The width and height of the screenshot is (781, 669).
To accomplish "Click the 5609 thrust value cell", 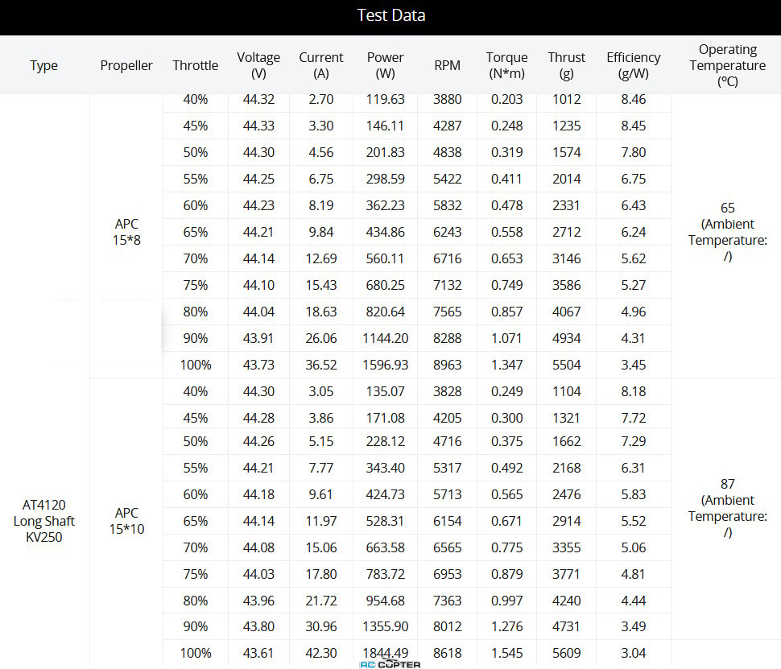I will point(566,653).
